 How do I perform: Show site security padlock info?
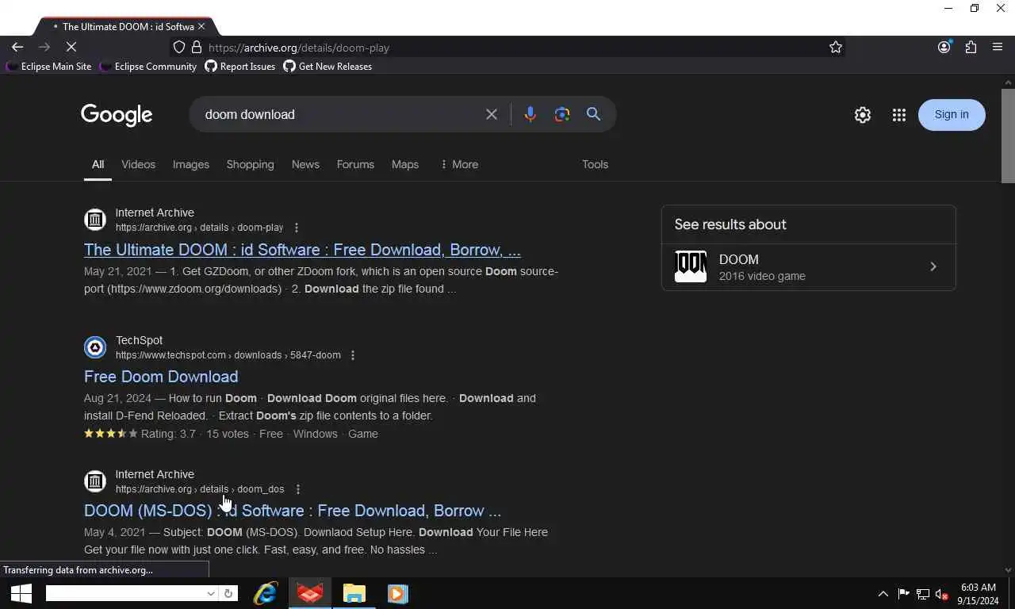coord(197,48)
